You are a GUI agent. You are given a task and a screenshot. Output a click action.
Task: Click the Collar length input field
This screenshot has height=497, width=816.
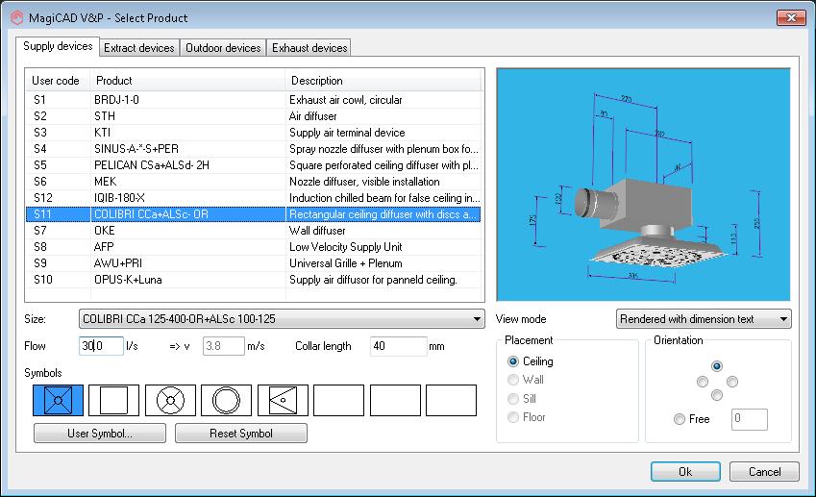click(399, 346)
